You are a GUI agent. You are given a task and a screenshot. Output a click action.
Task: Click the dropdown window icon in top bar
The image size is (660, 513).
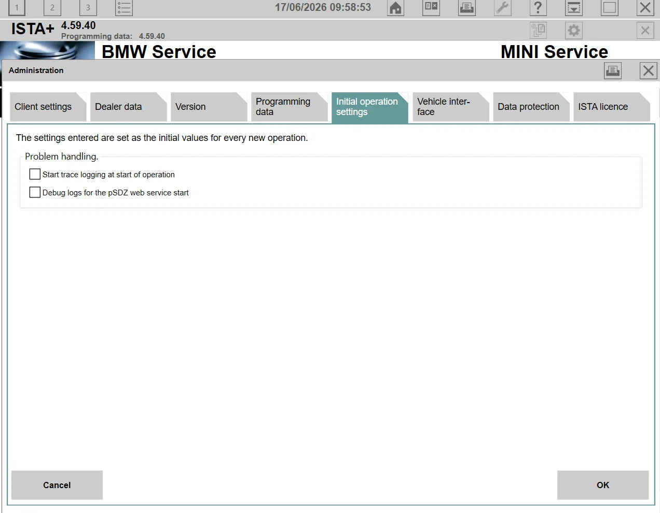tap(574, 7)
